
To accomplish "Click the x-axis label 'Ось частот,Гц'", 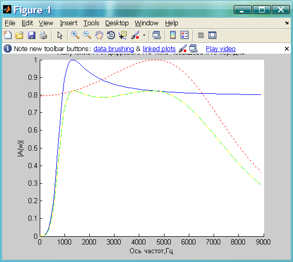I will click(x=151, y=251).
